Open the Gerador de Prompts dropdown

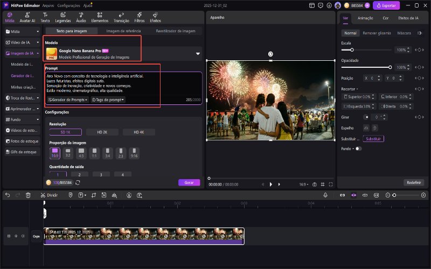coord(68,100)
